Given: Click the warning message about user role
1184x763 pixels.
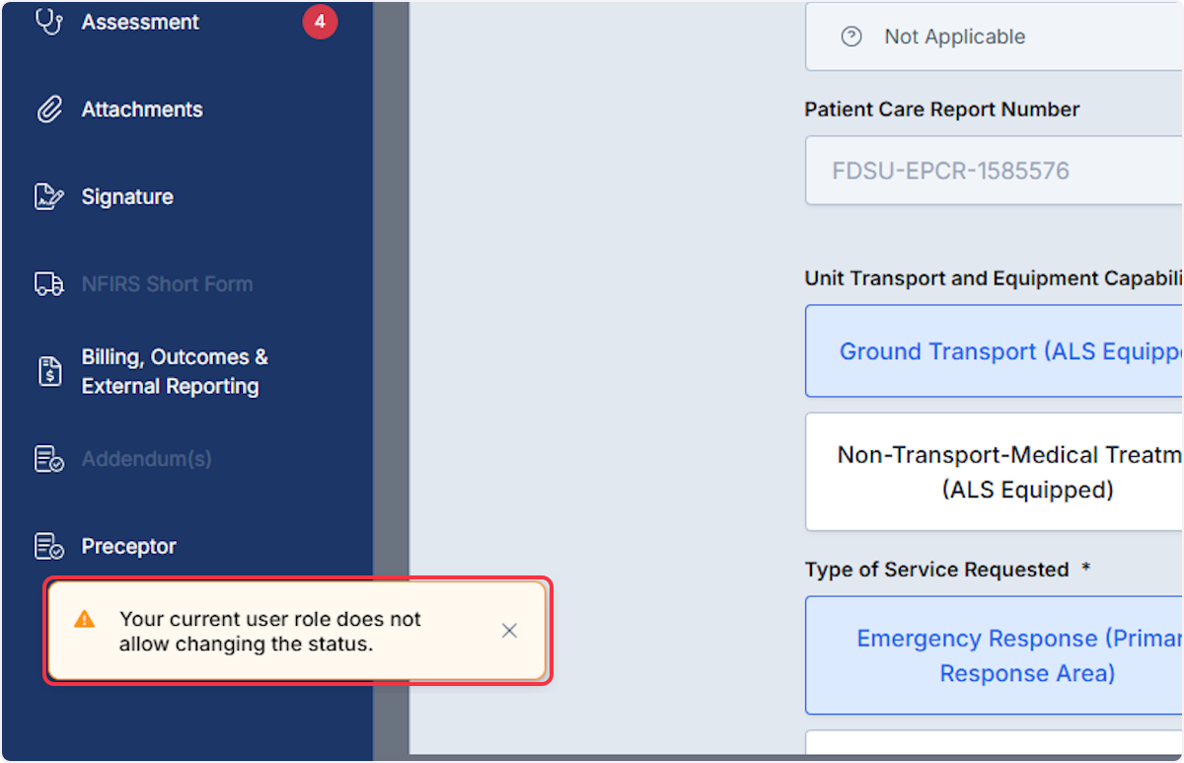Looking at the screenshot, I should pos(270,632).
